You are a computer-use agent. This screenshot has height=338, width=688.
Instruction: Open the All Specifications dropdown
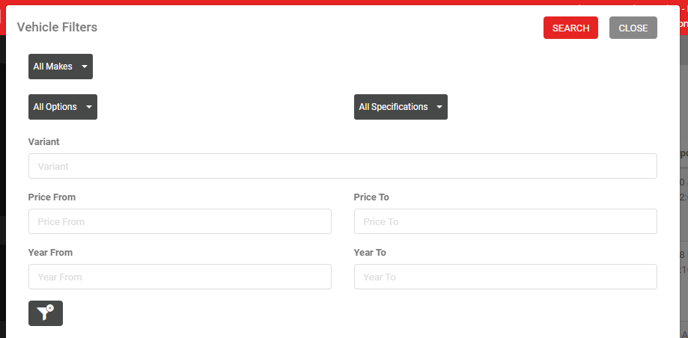pyautogui.click(x=401, y=107)
